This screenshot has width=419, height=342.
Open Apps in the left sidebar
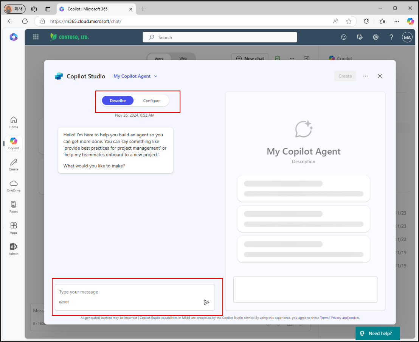(14, 228)
